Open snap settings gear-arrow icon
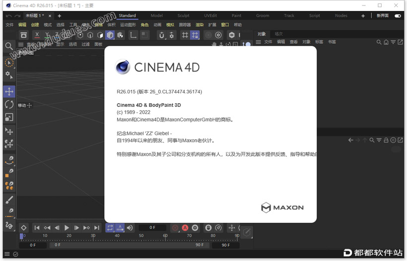 click(x=172, y=35)
